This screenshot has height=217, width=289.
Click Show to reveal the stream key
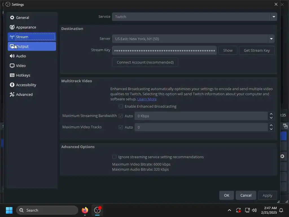[x=228, y=50]
